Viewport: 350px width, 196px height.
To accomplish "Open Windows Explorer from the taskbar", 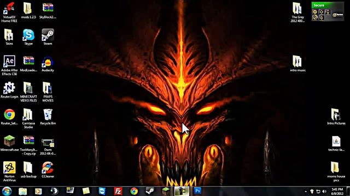I will click(22, 191).
